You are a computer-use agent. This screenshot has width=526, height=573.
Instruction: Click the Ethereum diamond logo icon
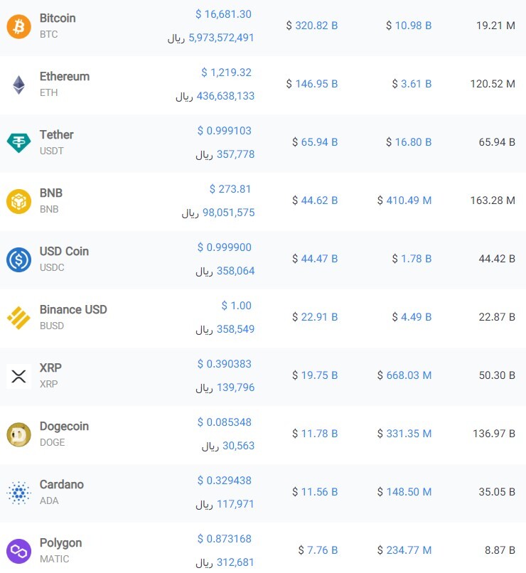18,85
